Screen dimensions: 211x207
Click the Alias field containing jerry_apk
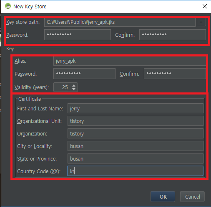pyautogui.click(x=130, y=61)
